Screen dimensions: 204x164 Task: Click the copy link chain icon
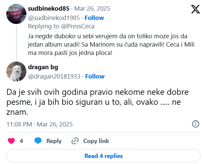75,141
